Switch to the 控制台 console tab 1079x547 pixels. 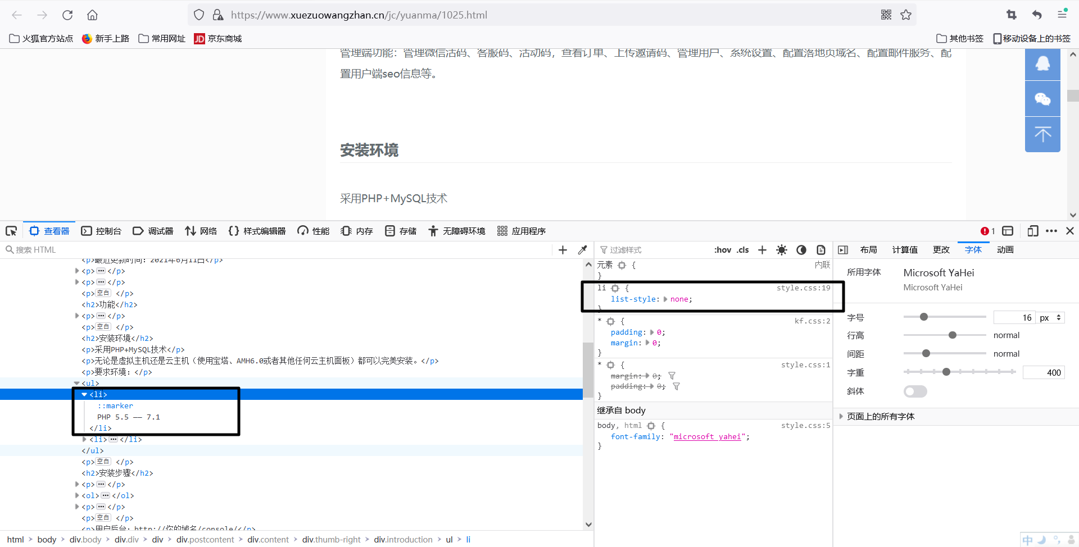click(x=102, y=231)
